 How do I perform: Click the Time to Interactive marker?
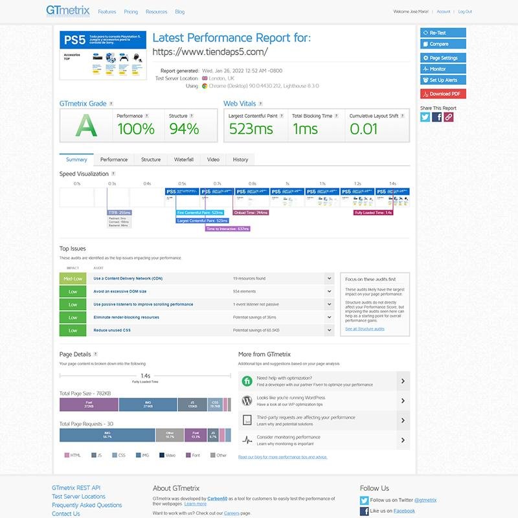[228, 229]
